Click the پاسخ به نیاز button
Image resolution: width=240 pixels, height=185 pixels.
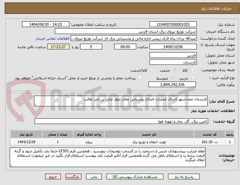pyautogui.click(x=184, y=177)
